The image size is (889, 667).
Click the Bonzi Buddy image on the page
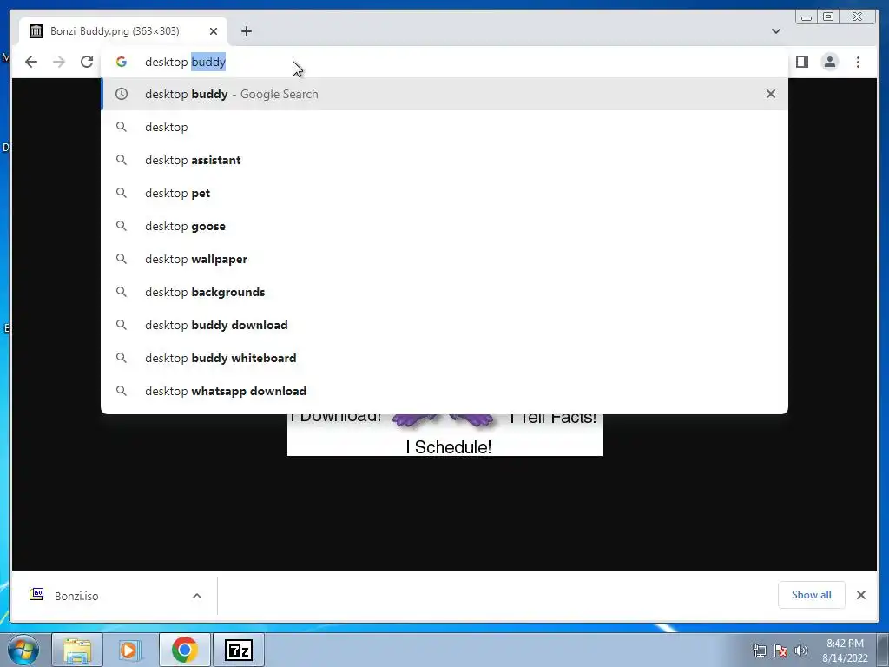tap(444, 434)
